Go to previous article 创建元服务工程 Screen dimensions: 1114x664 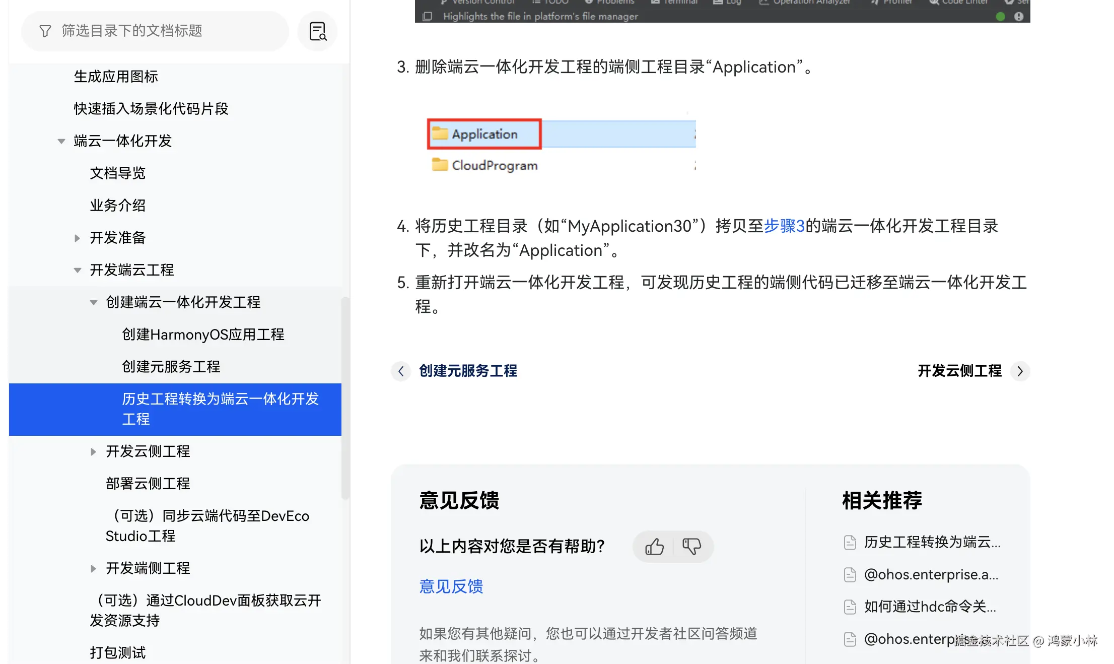(x=468, y=371)
